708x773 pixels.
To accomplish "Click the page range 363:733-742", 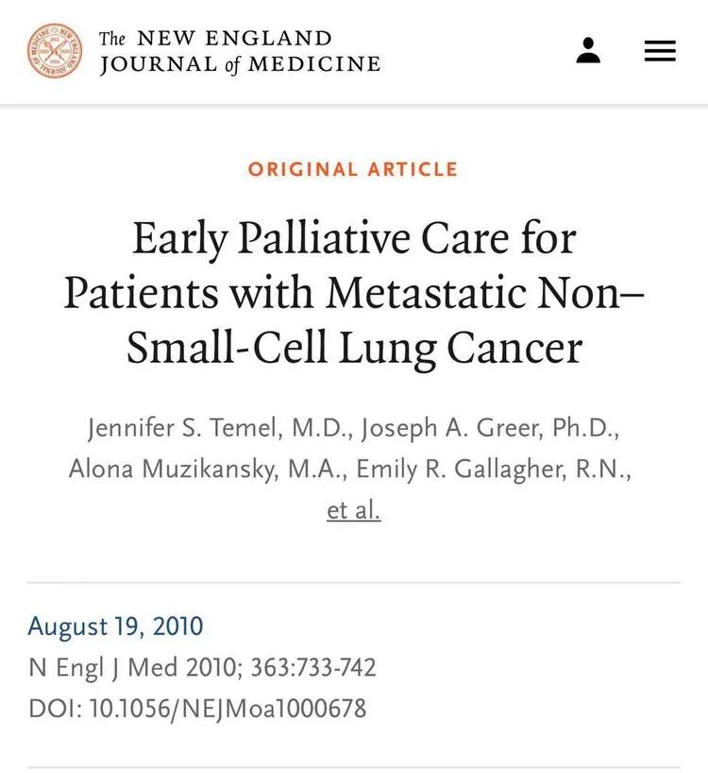I will tap(313, 667).
